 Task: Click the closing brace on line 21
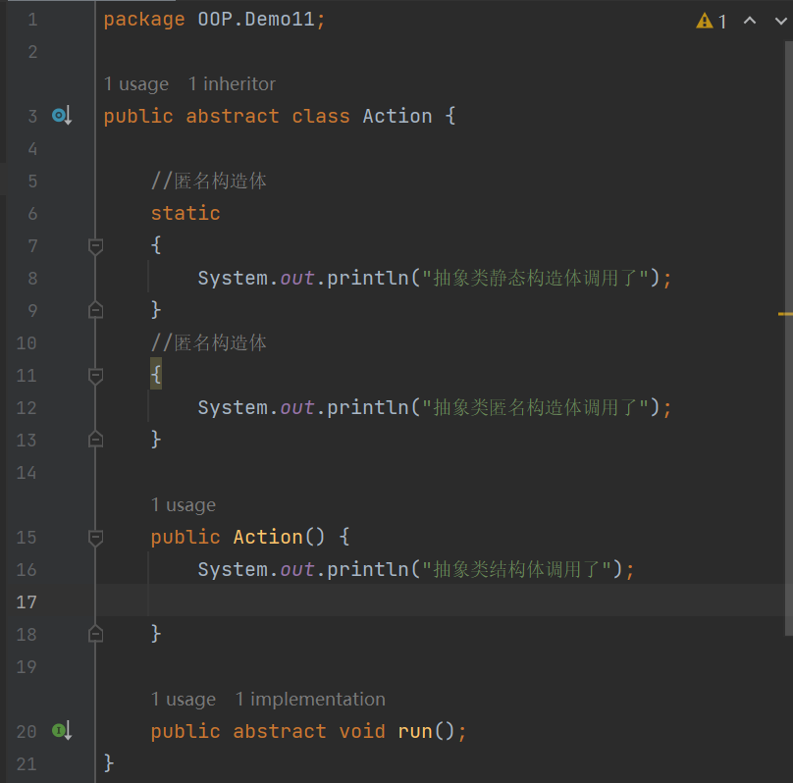[109, 762]
